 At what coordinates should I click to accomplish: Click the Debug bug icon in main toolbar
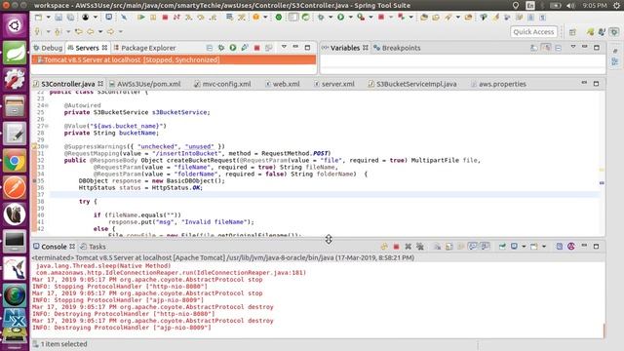[321, 18]
